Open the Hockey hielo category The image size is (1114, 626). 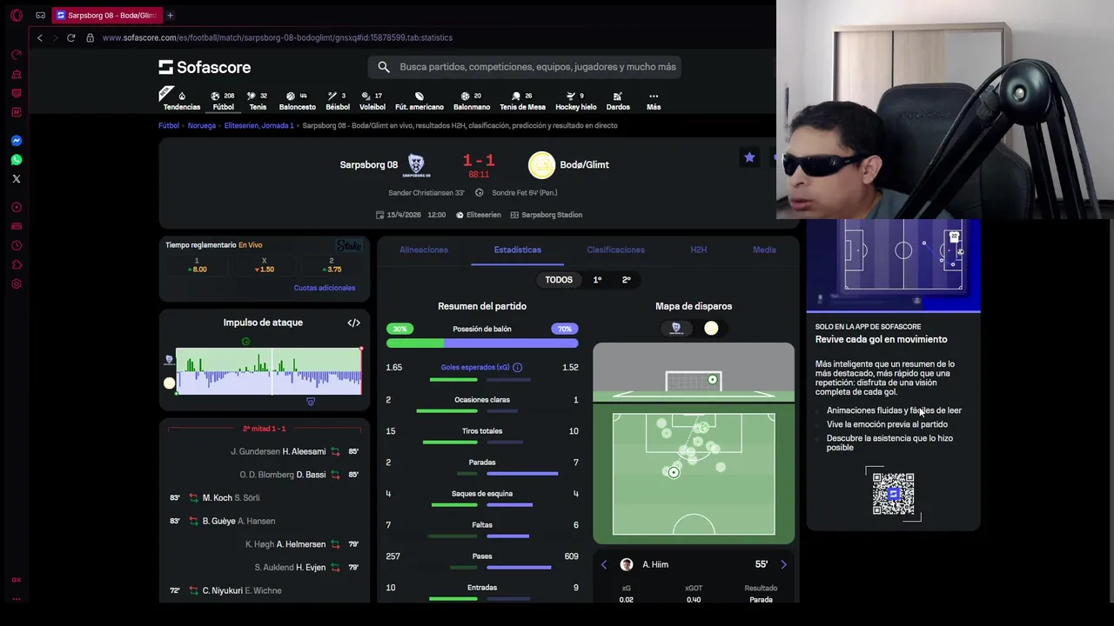coord(576,101)
